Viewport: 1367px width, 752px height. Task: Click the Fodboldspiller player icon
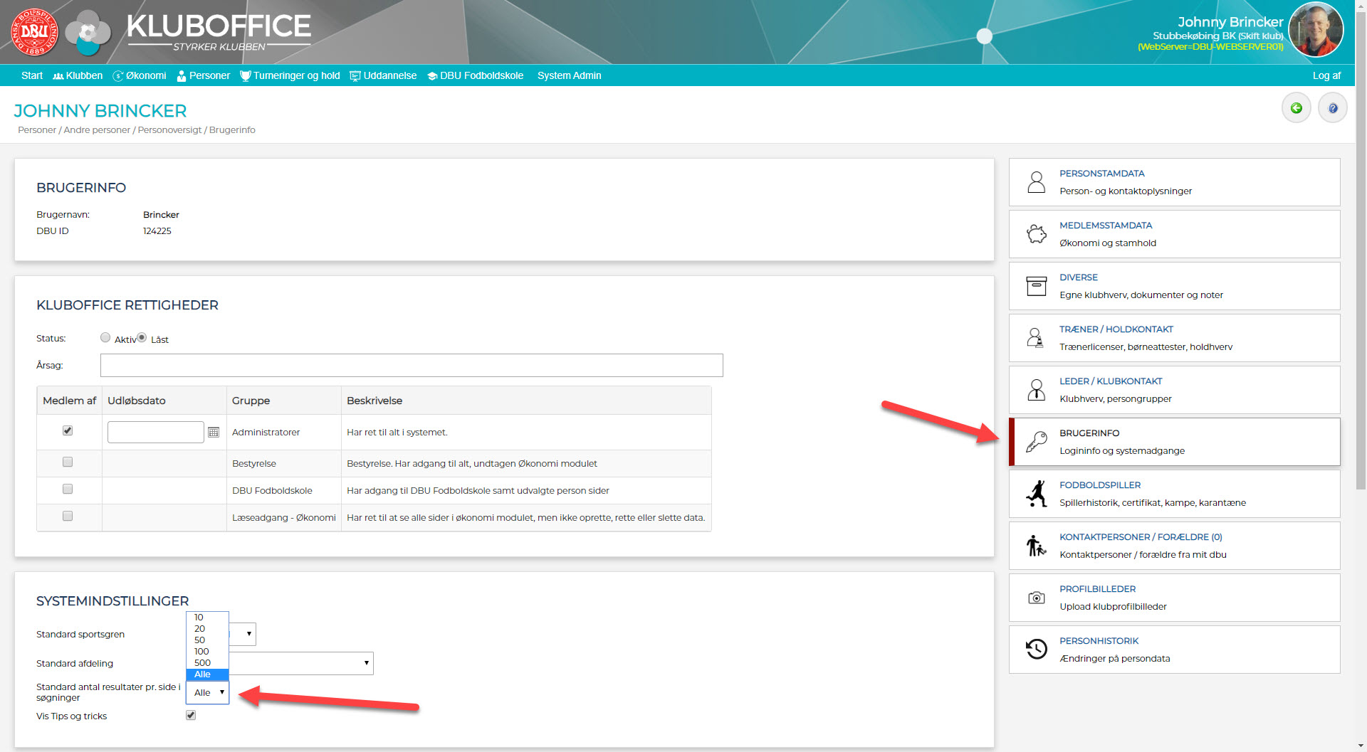point(1037,494)
